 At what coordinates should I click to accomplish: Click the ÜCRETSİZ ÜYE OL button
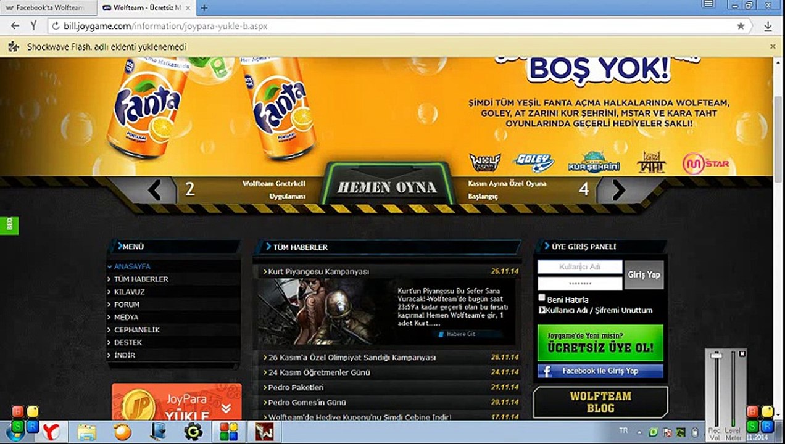[600, 343]
